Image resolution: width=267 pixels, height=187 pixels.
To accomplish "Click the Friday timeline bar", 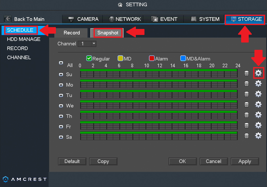I will [x=159, y=125].
